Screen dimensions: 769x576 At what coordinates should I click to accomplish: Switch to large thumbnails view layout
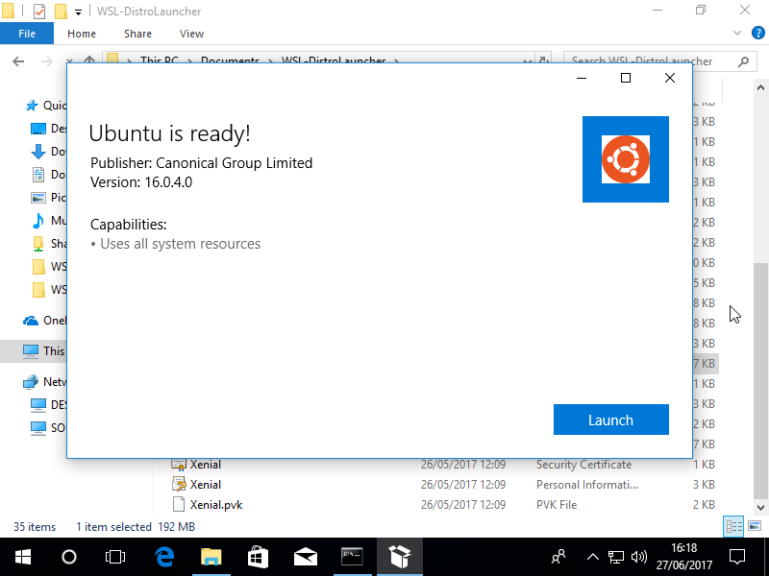755,526
